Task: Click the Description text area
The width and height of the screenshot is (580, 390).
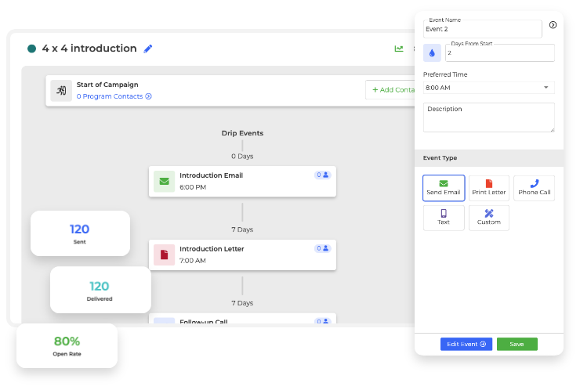Action: (488, 117)
